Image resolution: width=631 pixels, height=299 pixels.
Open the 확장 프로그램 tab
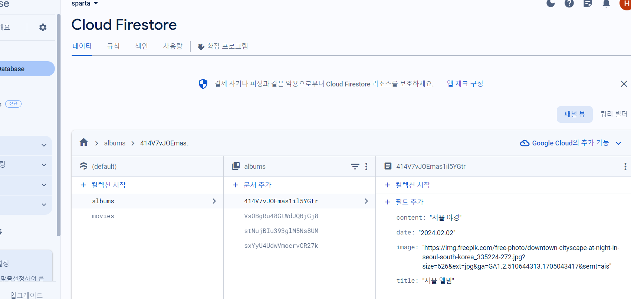pyautogui.click(x=223, y=46)
